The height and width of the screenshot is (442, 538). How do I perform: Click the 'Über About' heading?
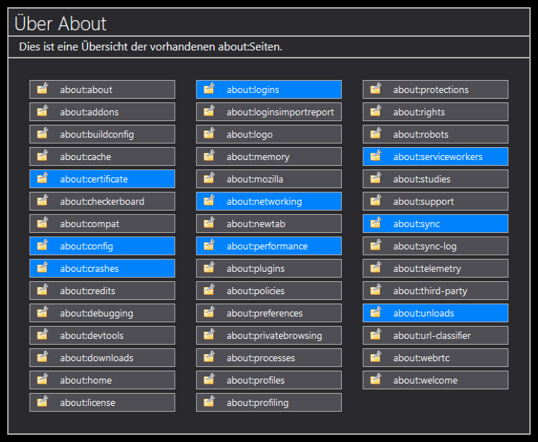click(61, 23)
